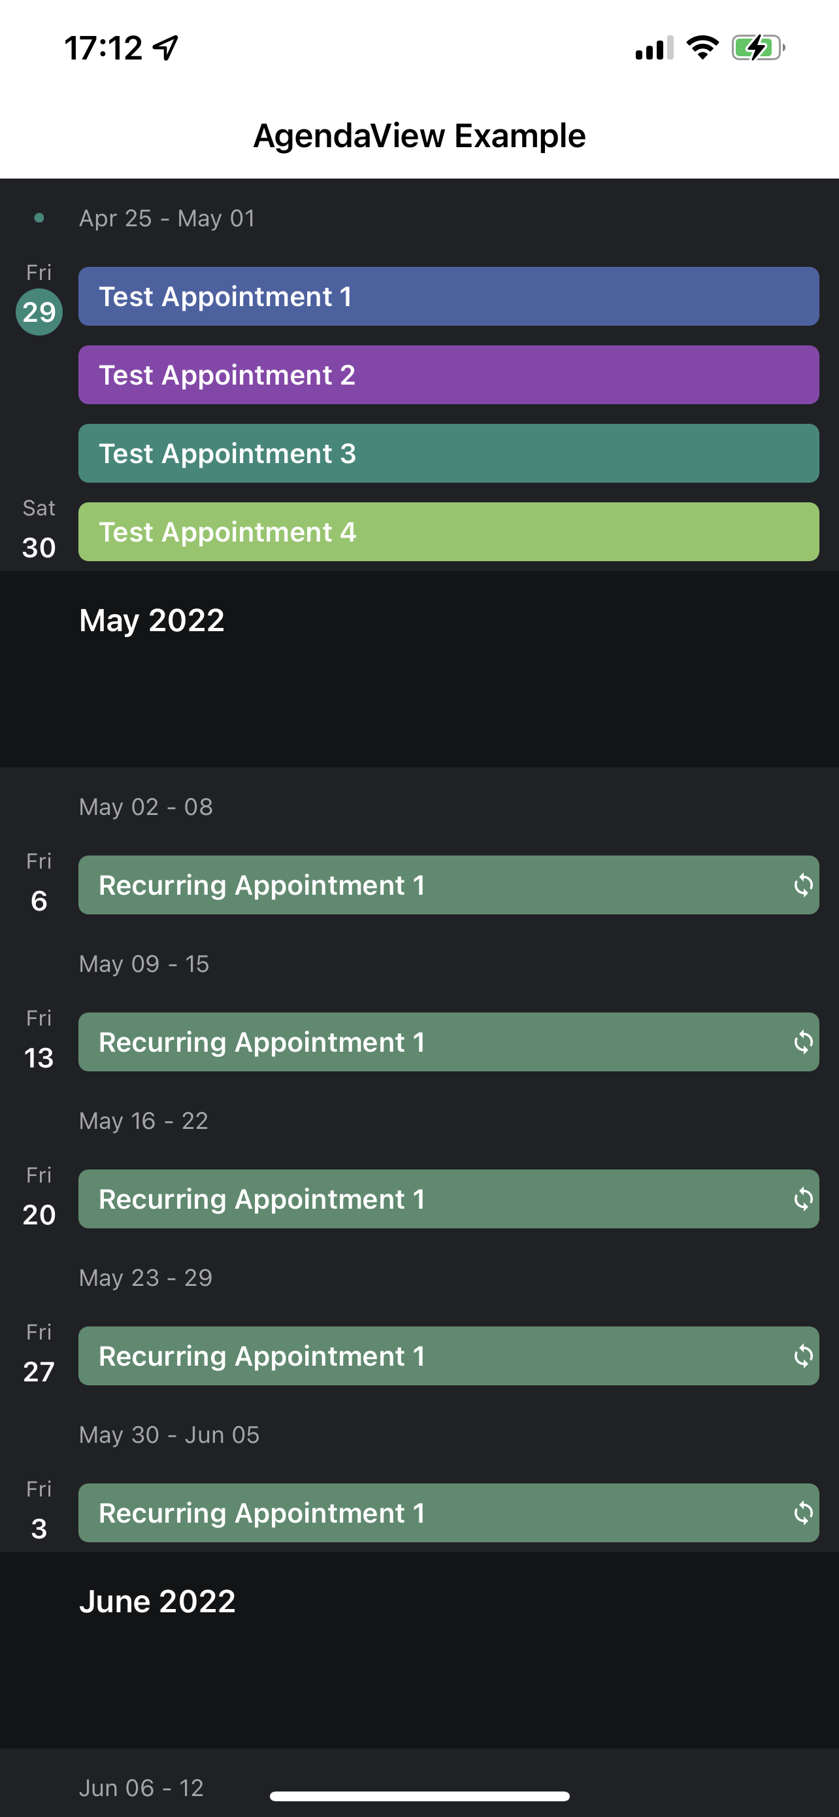Select the teal Test Appointment 3 bar
The height and width of the screenshot is (1817, 839).
448,453
